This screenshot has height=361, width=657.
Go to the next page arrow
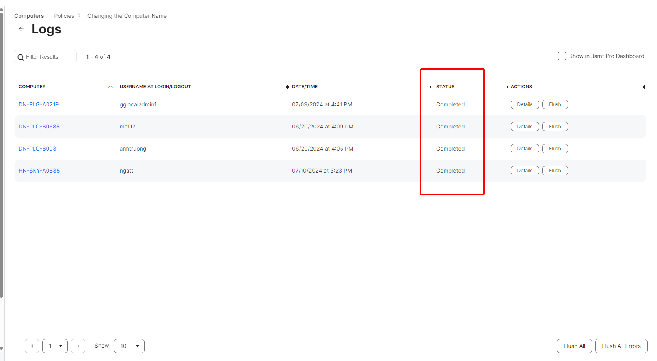click(78, 346)
